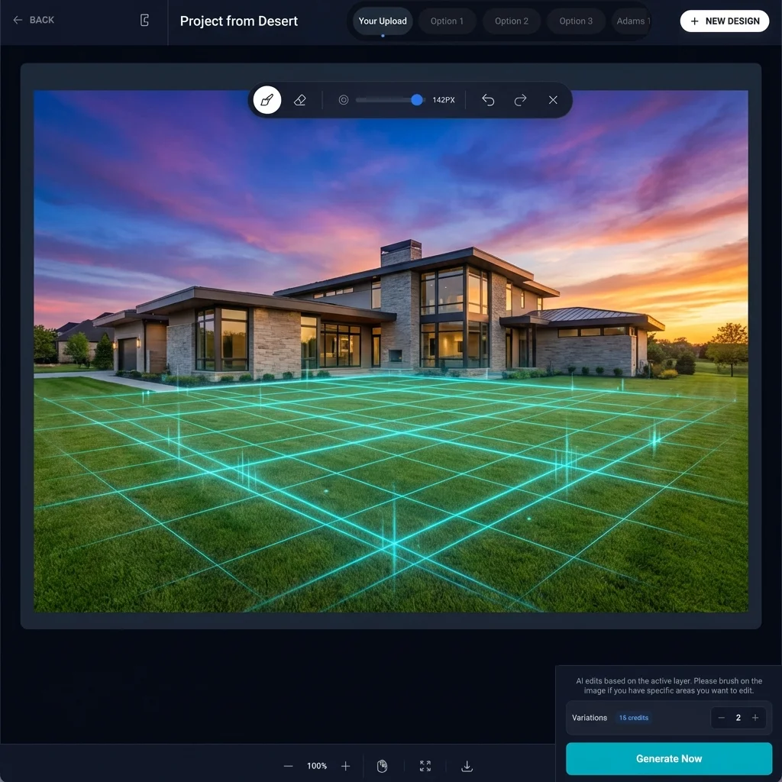Select the brush tool
Image resolution: width=782 pixels, height=782 pixels.
point(267,100)
